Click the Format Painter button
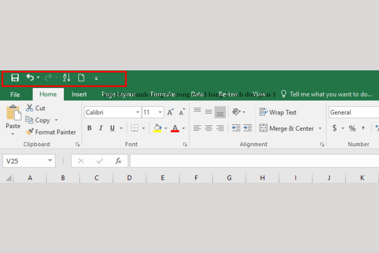This screenshot has height=253, width=379. 51,132
